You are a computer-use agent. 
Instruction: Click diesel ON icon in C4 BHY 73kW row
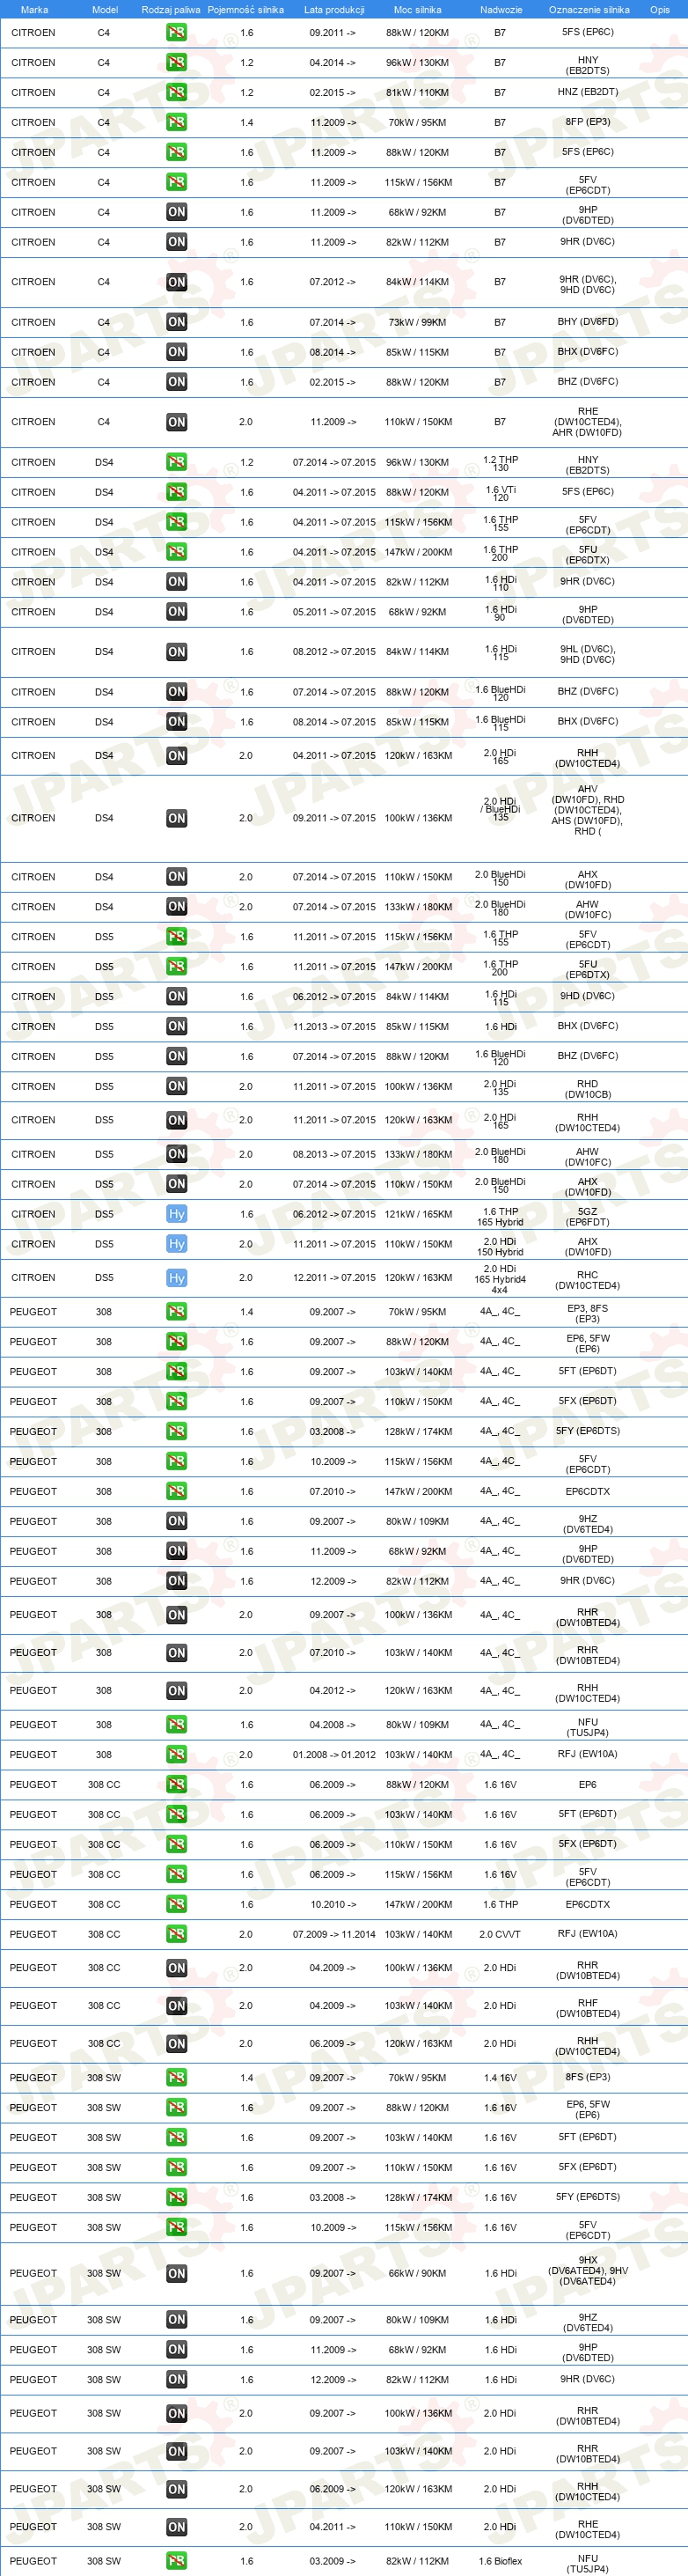click(x=177, y=322)
